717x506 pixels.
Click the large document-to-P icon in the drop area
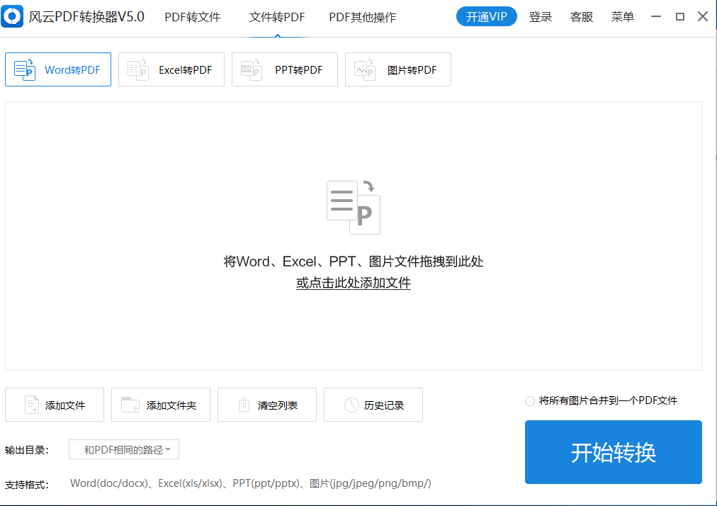coord(354,207)
